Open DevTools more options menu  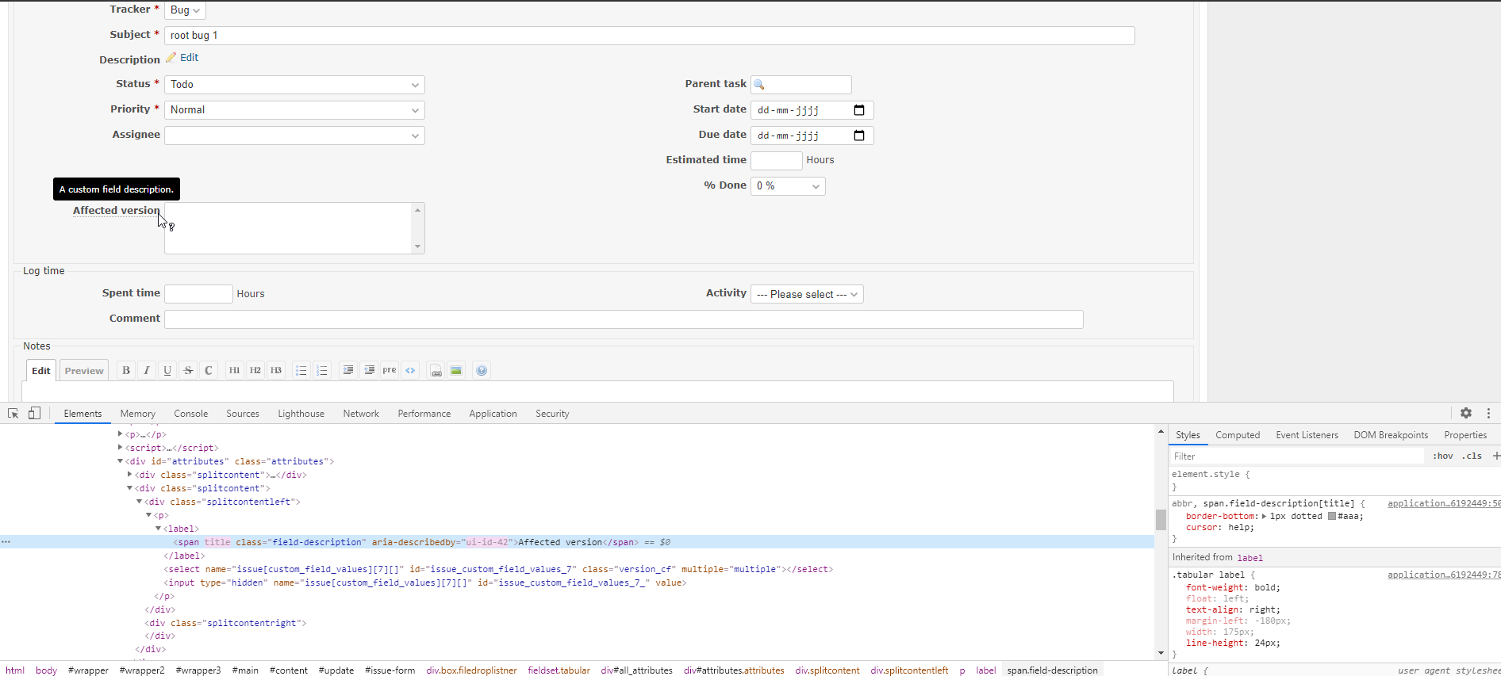pos(1488,413)
